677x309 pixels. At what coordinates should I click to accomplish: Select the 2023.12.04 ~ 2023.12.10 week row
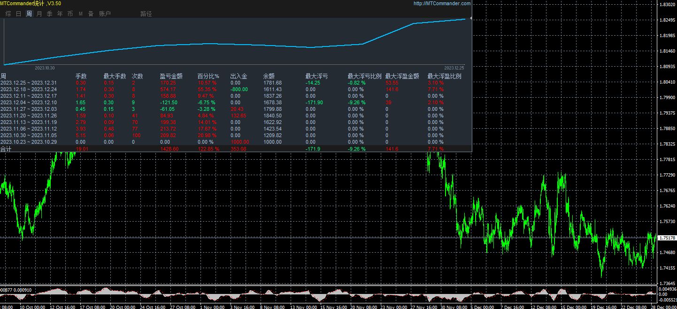click(x=236, y=102)
